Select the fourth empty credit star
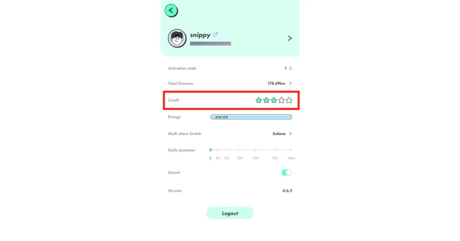 (x=281, y=100)
